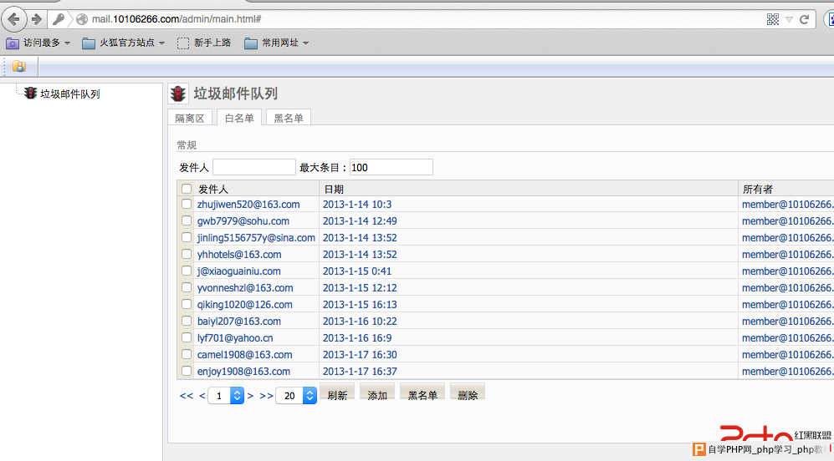834x461 pixels.
Task: Switch to the 隔离区 tab
Action: (x=190, y=118)
